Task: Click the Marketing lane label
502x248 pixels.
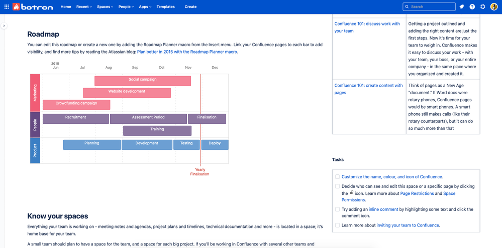Action: point(35,93)
